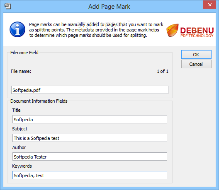The width and height of the screenshot is (219, 190).
Task: Click into the Title input field
Action: [x=90, y=119]
